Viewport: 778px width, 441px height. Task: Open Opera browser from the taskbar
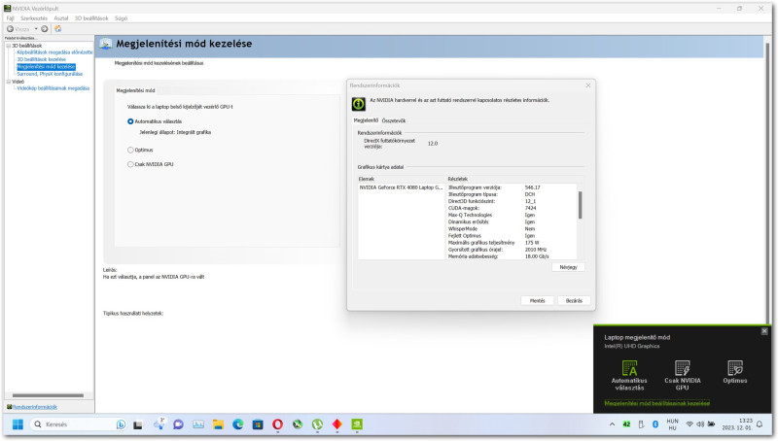(277, 424)
